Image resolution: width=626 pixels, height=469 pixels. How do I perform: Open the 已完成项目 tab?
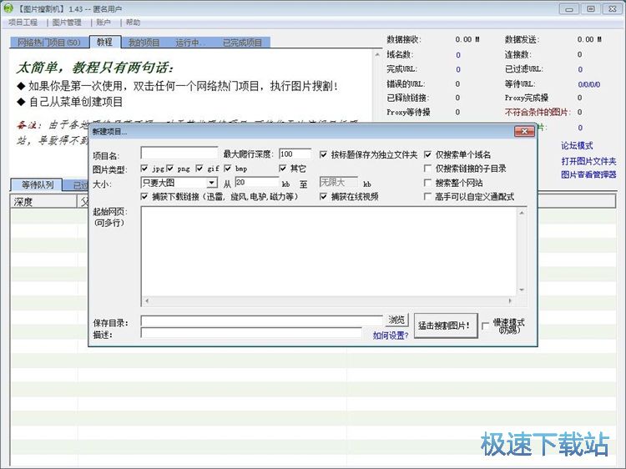tap(242, 43)
